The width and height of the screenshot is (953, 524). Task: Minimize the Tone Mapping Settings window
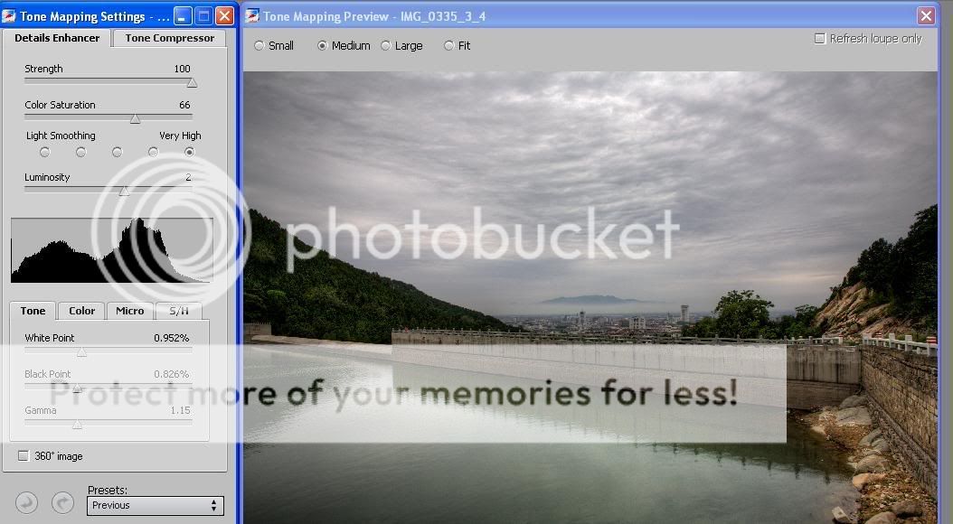[183, 15]
